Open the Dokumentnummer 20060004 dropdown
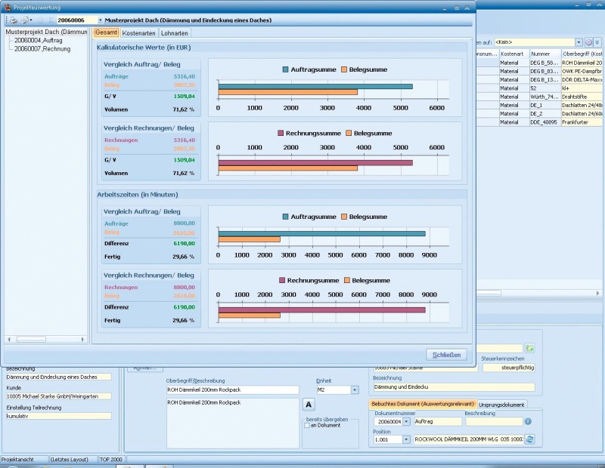 [x=406, y=422]
